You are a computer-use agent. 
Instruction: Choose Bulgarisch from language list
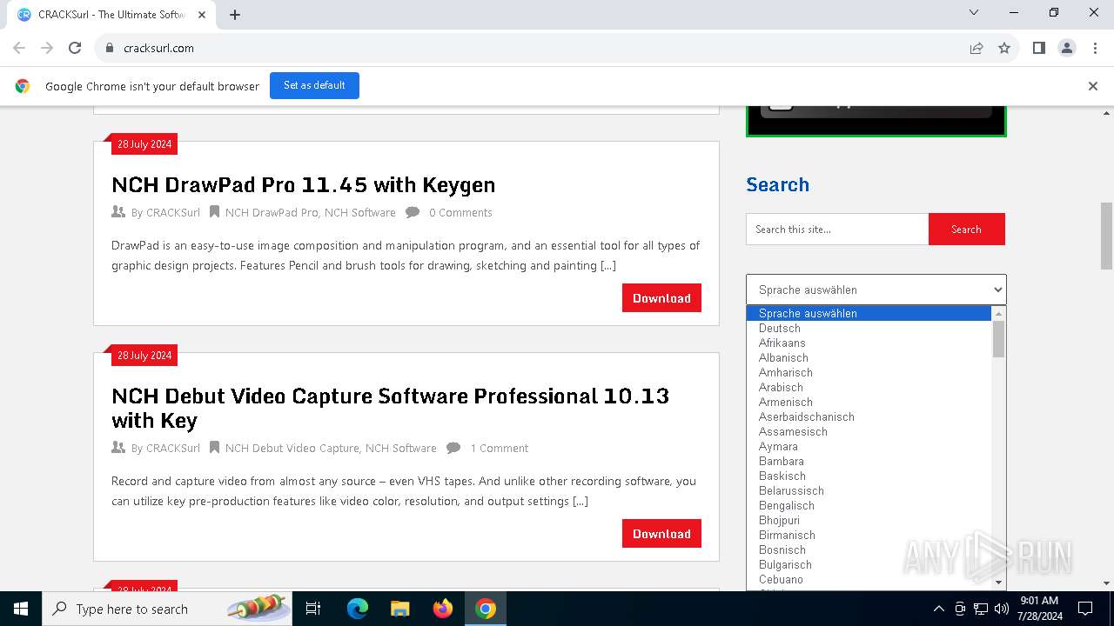point(869,564)
